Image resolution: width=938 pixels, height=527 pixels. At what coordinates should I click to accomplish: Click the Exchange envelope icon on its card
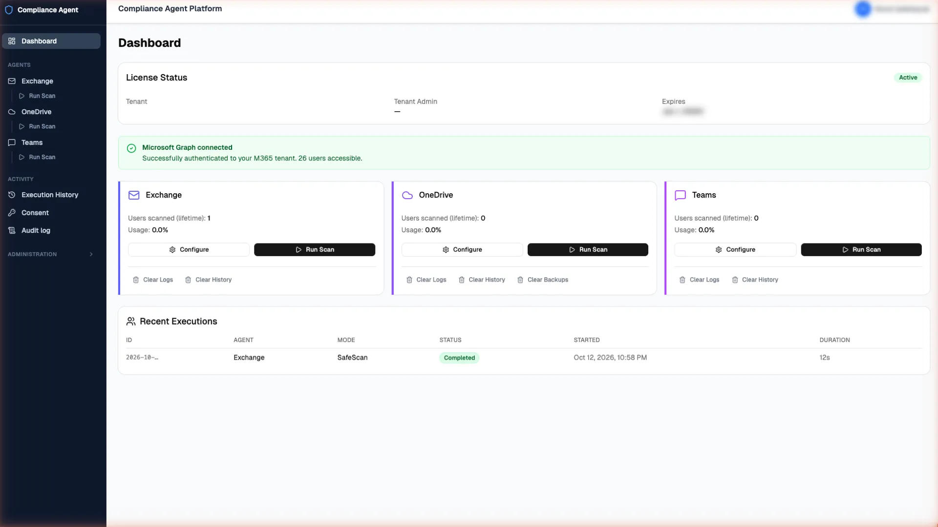click(x=134, y=195)
